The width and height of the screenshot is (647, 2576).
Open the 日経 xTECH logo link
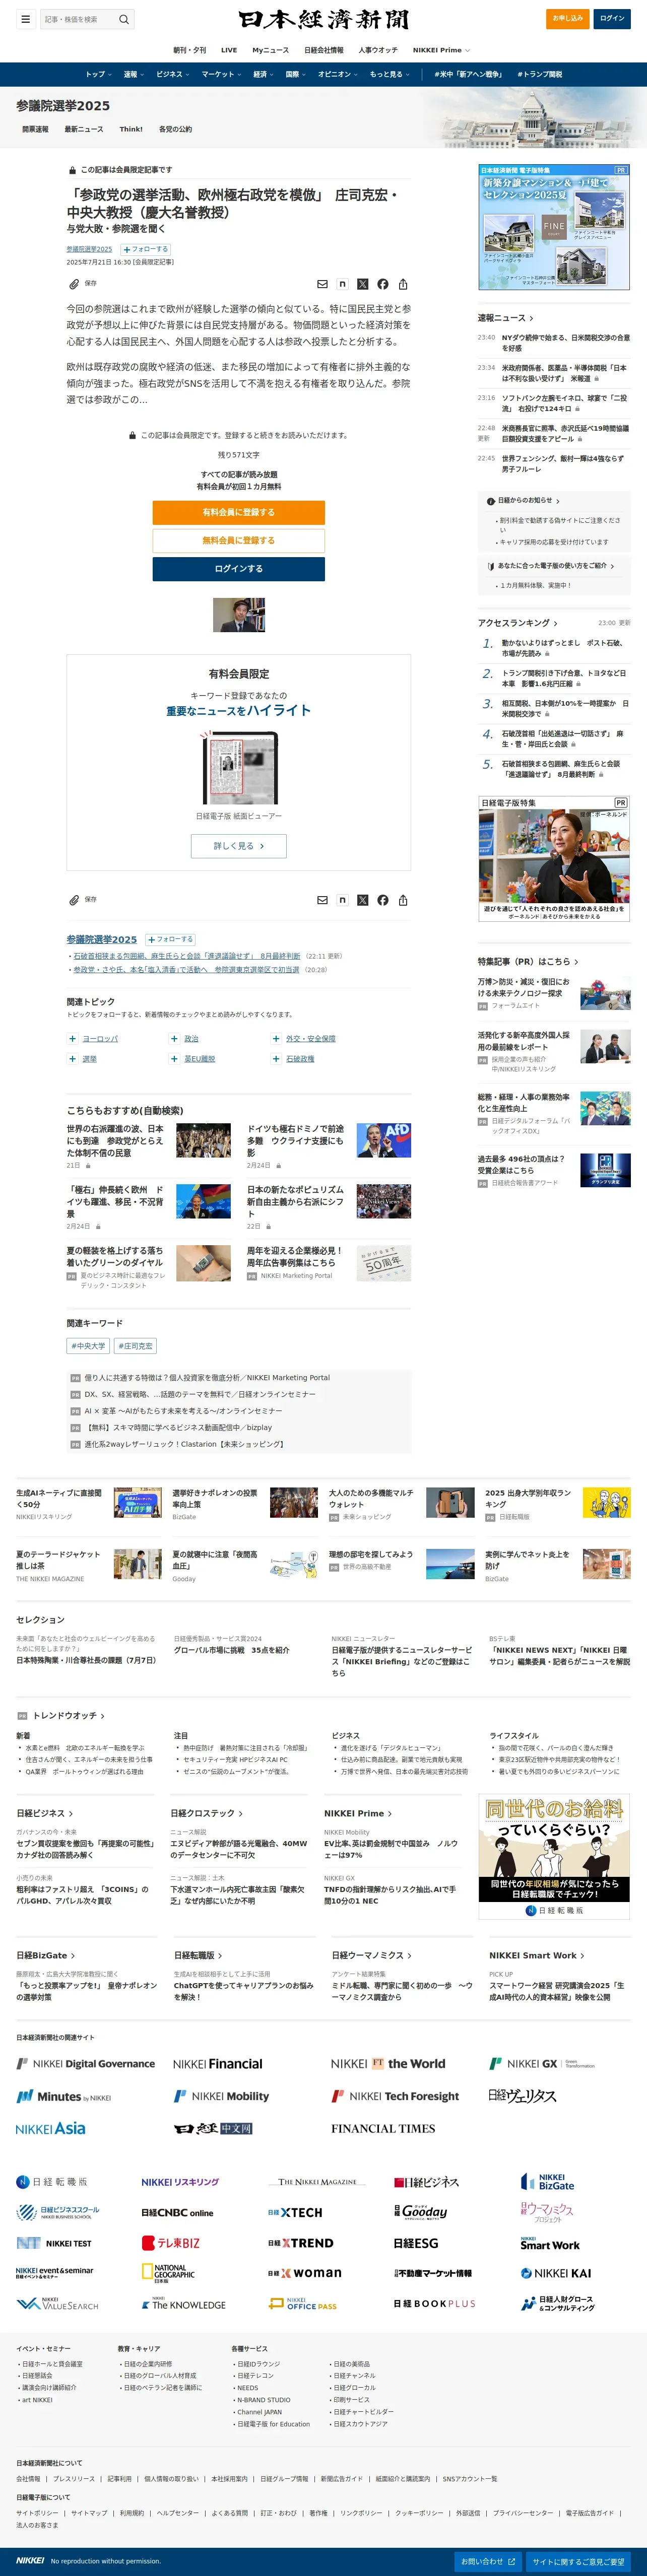click(x=295, y=2213)
